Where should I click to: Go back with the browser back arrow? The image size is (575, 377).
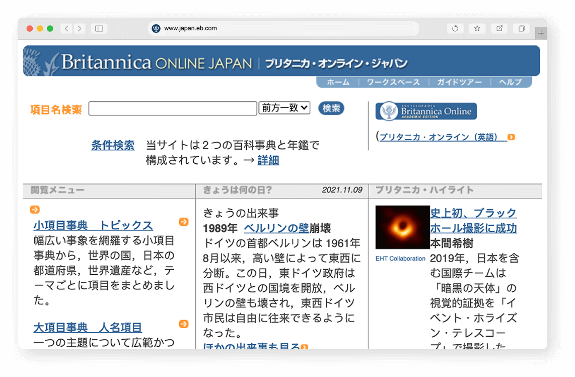66,28
